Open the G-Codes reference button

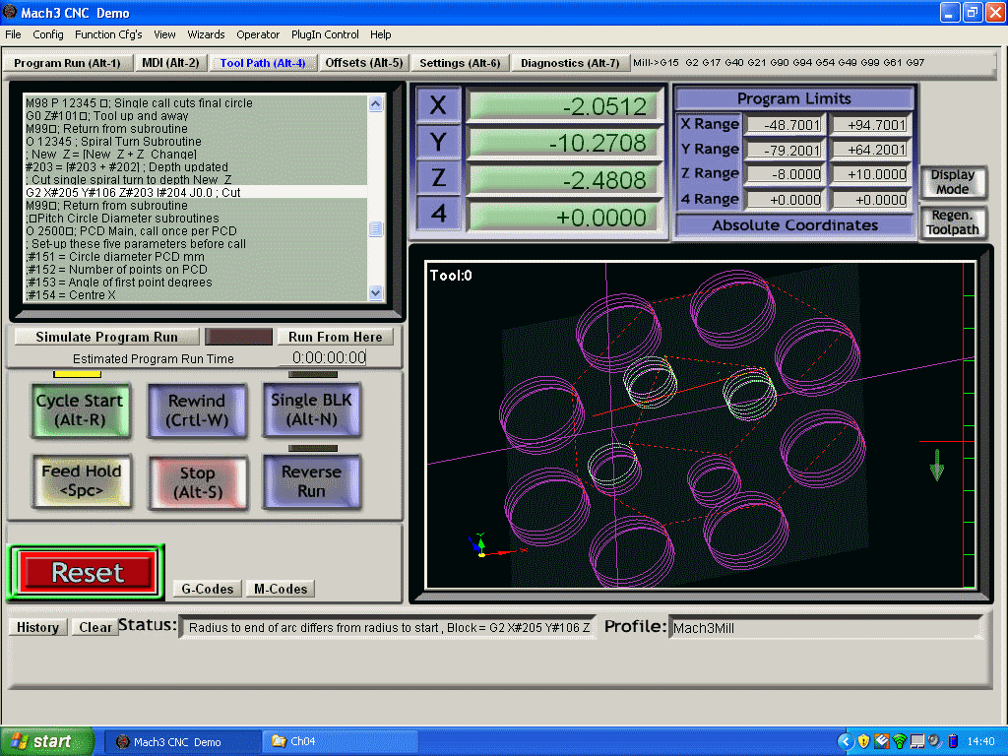click(208, 589)
